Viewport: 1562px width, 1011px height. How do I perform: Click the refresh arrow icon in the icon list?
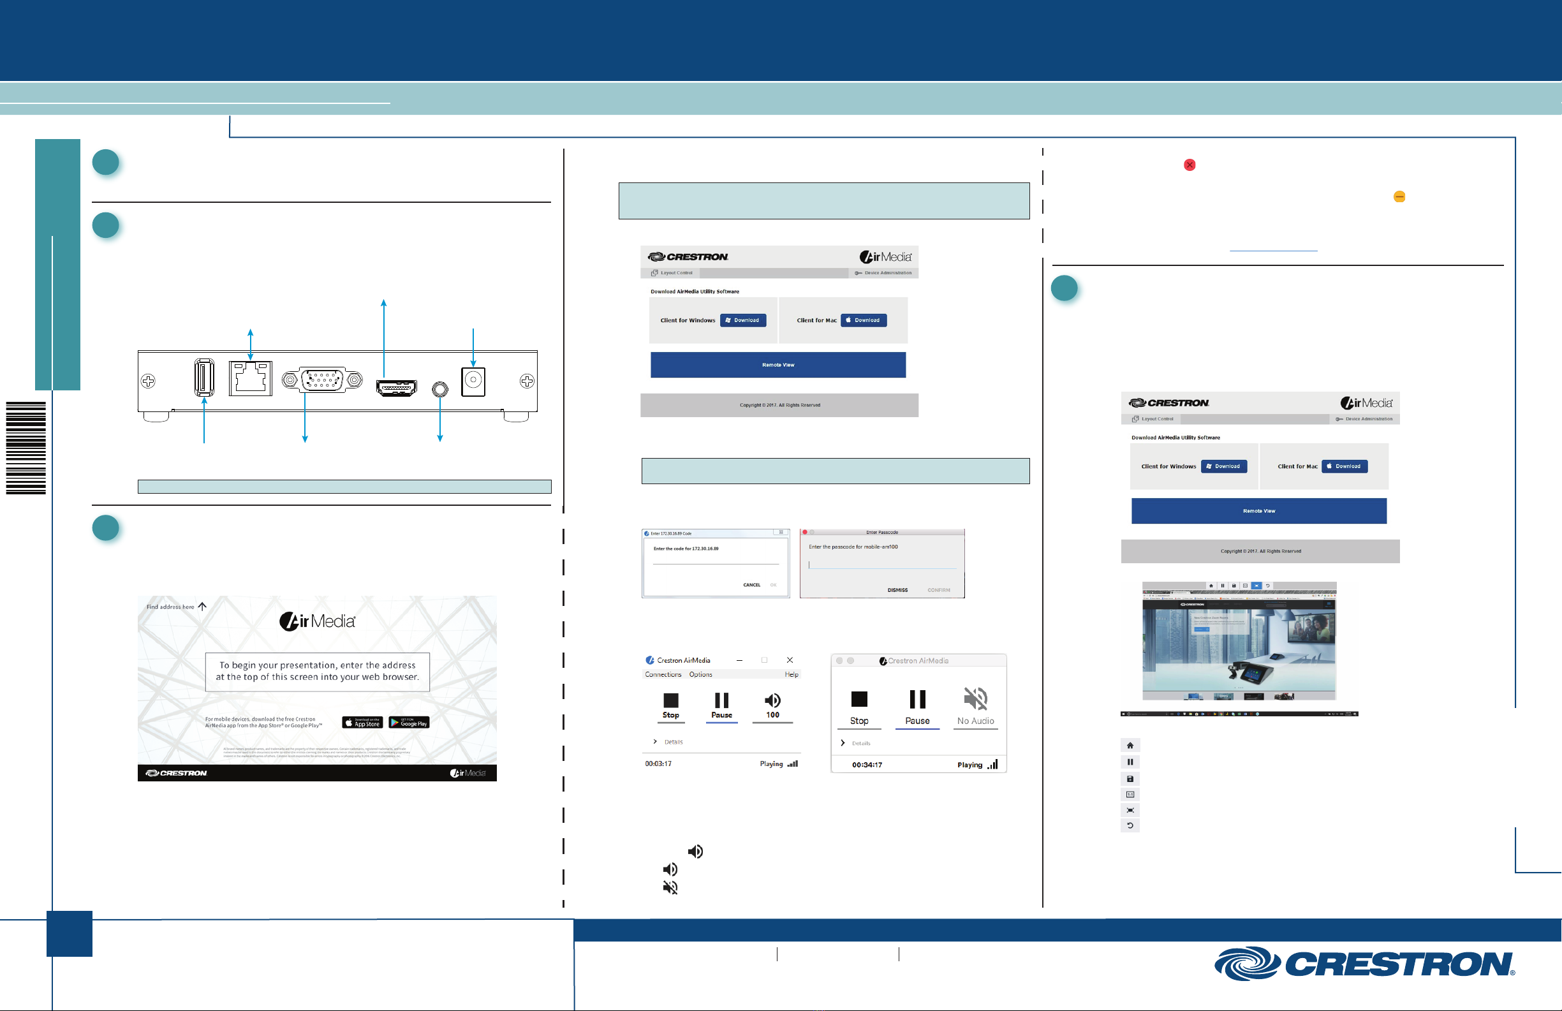coord(1130,826)
